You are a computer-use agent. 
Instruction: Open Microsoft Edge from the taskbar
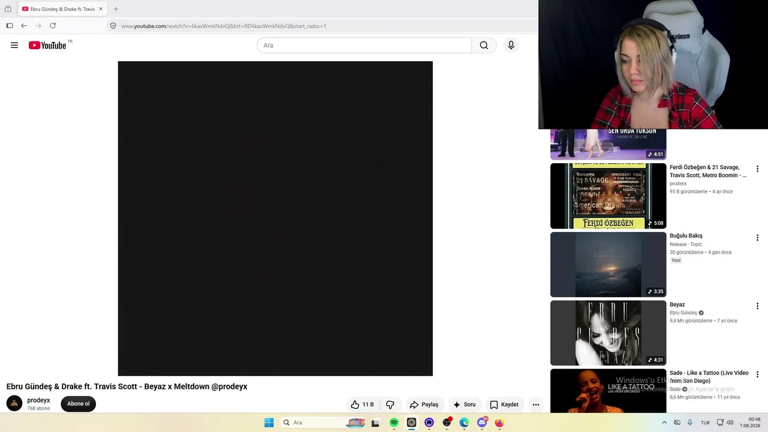(464, 422)
